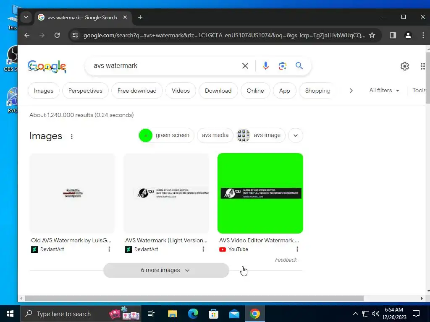Open Google apps grid
The height and width of the screenshot is (322, 430).
click(422, 66)
